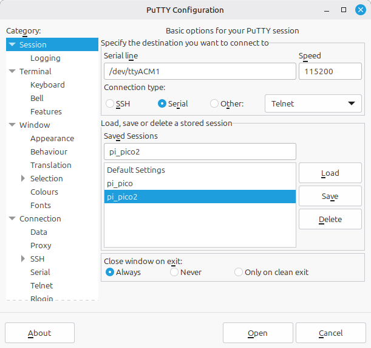
Task: Collapse the Session category arrow
Action: 12,44
